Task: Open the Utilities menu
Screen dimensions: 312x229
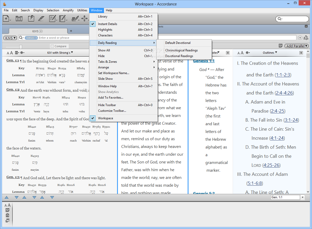Action: pos(82,10)
